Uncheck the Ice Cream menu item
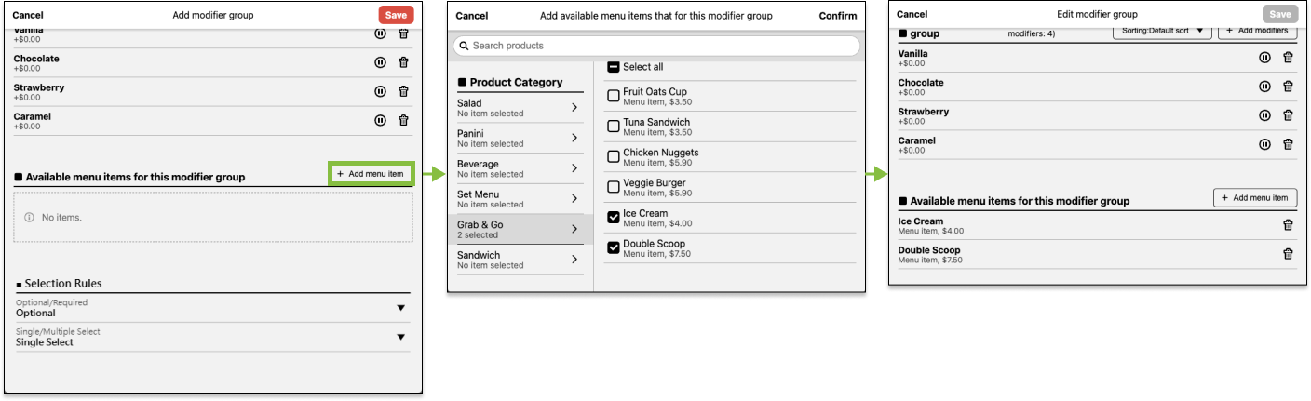1311x401 pixels. (614, 217)
